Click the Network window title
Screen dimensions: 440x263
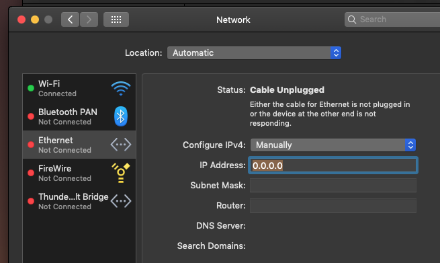pyautogui.click(x=233, y=20)
